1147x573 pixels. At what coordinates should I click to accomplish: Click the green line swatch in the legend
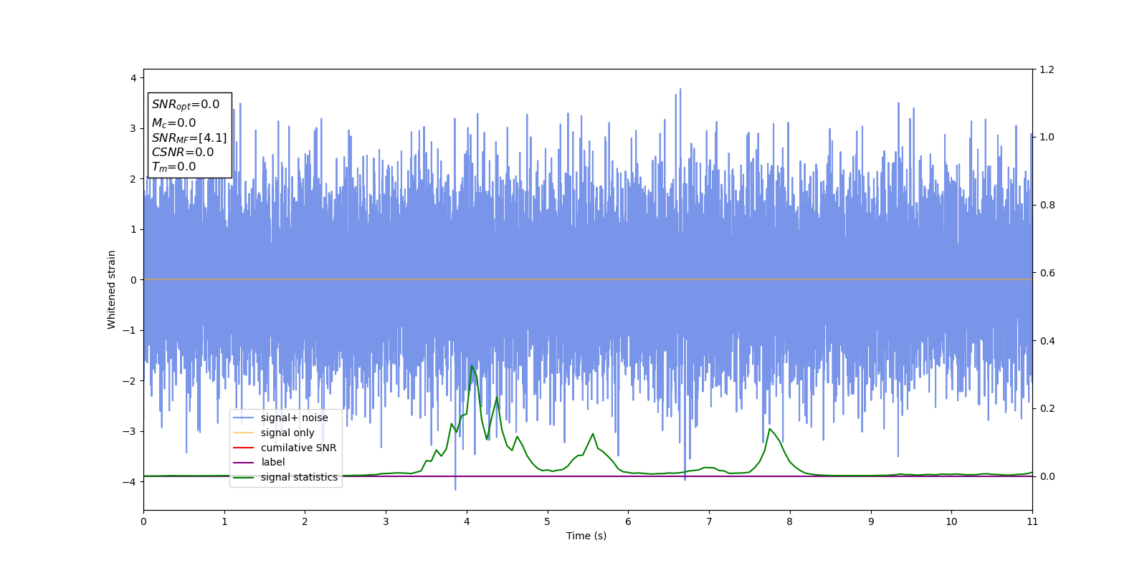pyautogui.click(x=244, y=477)
